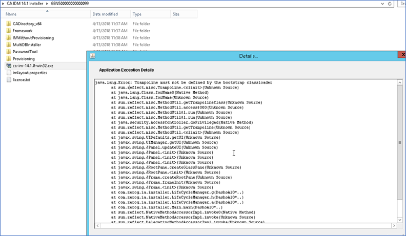406x236 pixels.
Task: Click the GEN500000000000099 breadcrumb
Action: tap(69, 4)
